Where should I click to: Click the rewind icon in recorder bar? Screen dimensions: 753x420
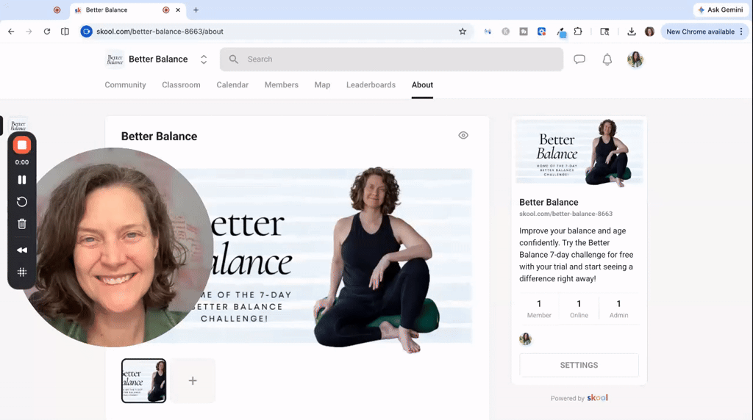[x=21, y=250]
